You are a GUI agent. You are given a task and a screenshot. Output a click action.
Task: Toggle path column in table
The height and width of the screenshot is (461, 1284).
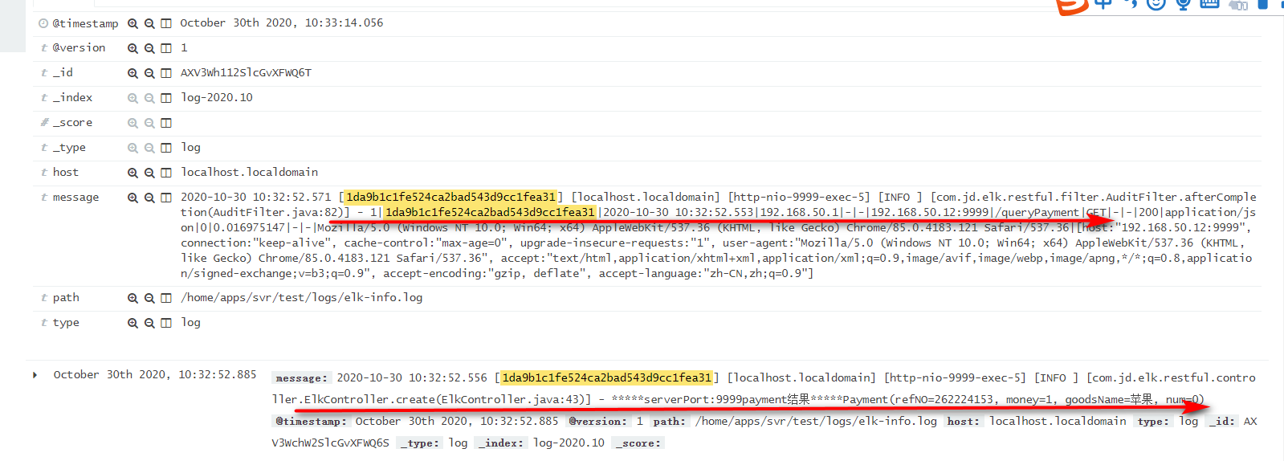click(166, 298)
